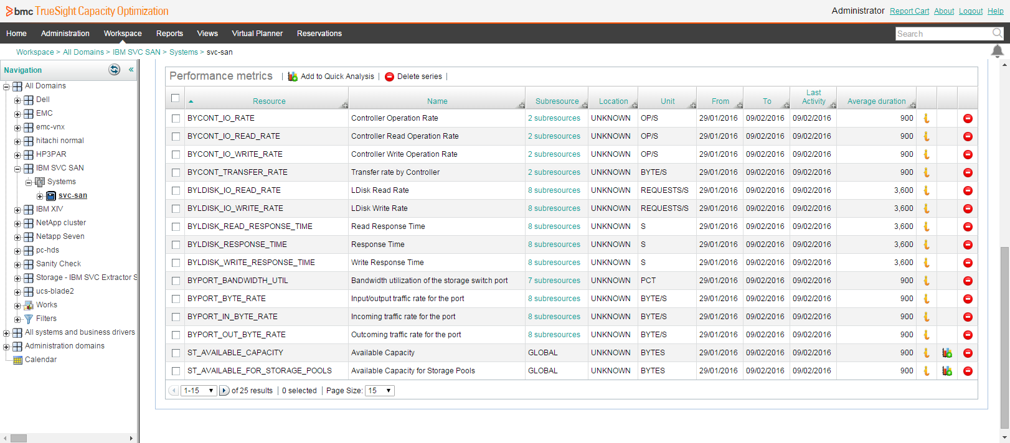Image resolution: width=1010 pixels, height=443 pixels.
Task: Delete the BYLDISK_IO_READ_RATE metric row
Action: tap(968, 190)
